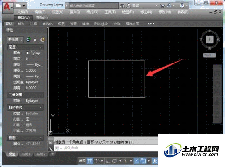Viewport: 225px width, 167px height.
Task: Click the 线型 ByLayer value row
Action: tap(34, 65)
